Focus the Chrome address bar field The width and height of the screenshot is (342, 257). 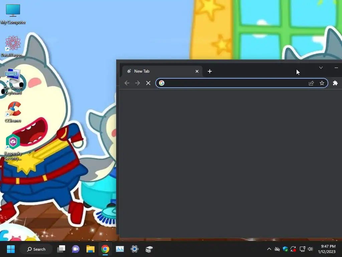(x=242, y=83)
